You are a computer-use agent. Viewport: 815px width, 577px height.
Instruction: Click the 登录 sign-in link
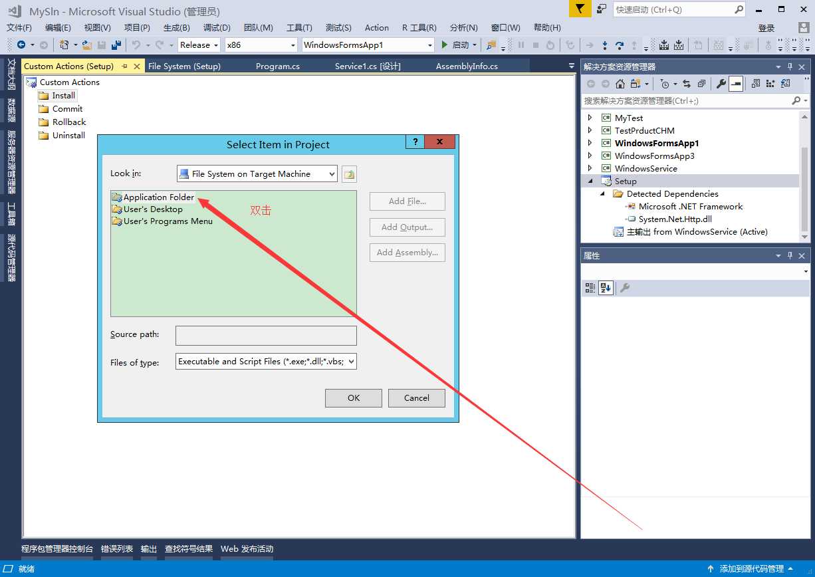tap(766, 28)
